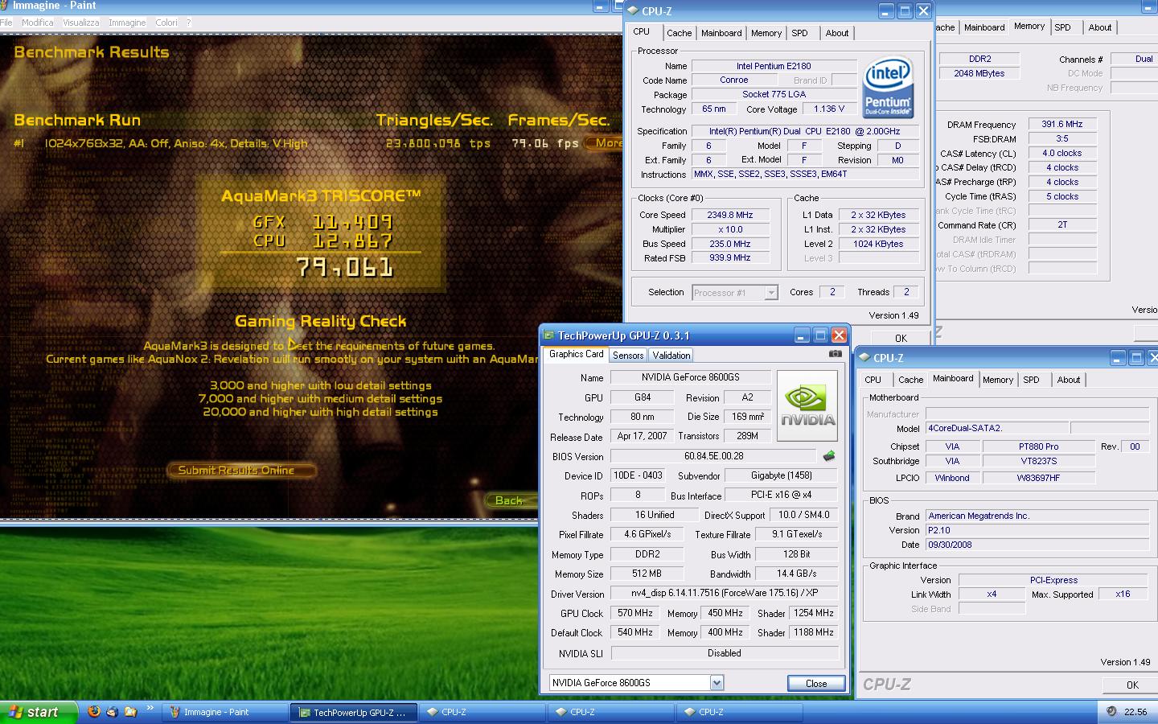The width and height of the screenshot is (1158, 724).
Task: Open the Processor #1 selection dropdown
Action: 770,293
